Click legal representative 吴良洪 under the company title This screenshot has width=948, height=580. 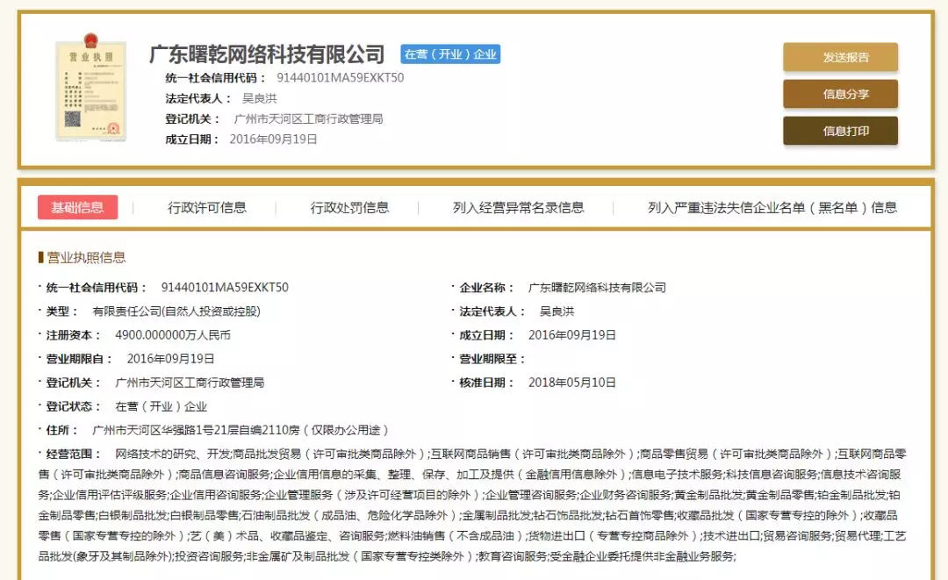(x=260, y=98)
